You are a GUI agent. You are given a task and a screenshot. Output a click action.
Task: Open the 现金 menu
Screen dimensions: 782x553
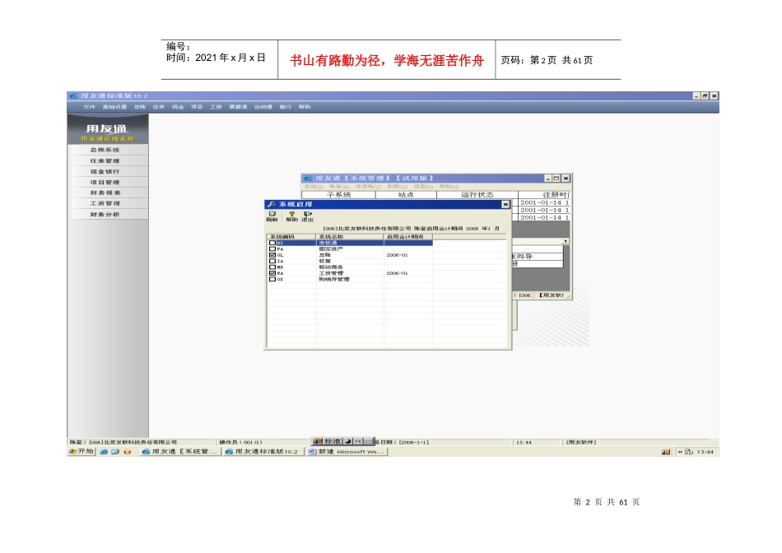[178, 107]
